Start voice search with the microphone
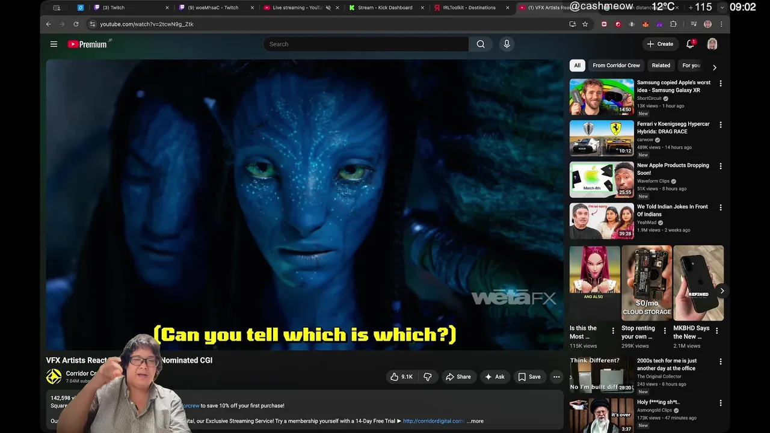Screen dimensions: 770x433 click(x=507, y=44)
